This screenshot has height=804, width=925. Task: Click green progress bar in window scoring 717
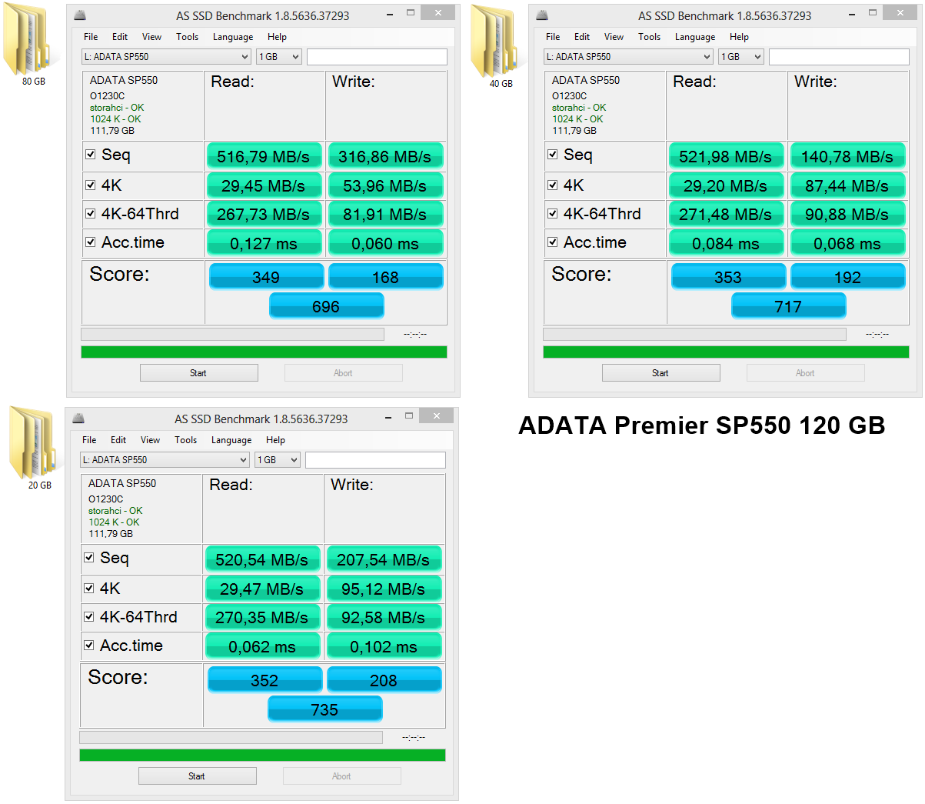(x=726, y=352)
